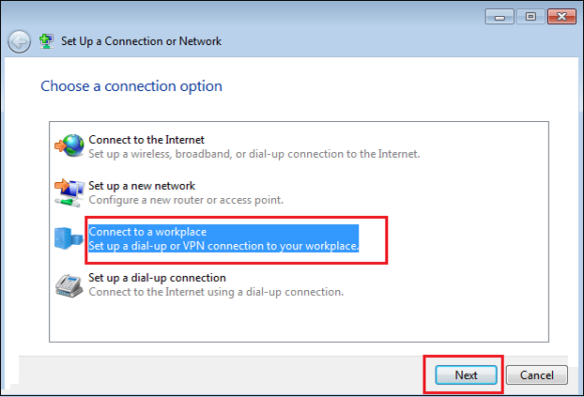
Task: Close the wizard with the red X
Action: coord(561,17)
